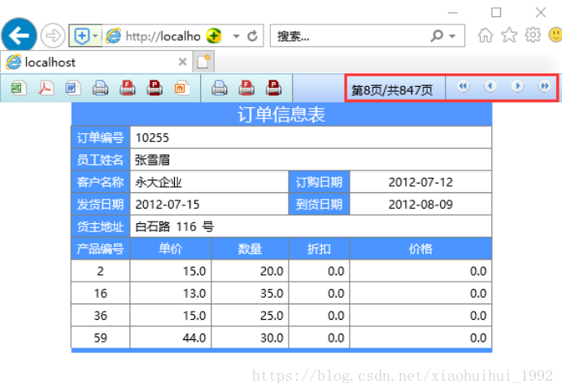Go to the next report page
Image resolution: width=562 pixels, height=392 pixels.
point(517,86)
